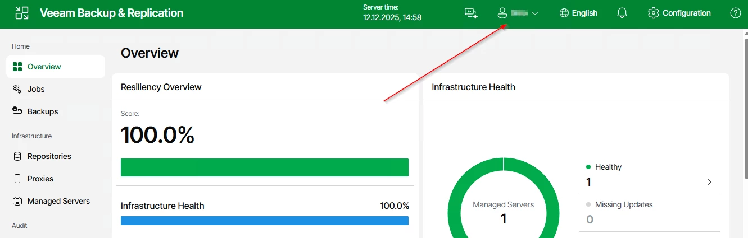Click the Healthy status label
748x238 pixels.
coord(608,167)
